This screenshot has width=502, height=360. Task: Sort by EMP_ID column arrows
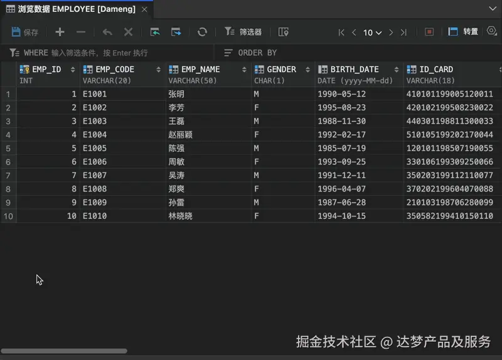[73, 70]
